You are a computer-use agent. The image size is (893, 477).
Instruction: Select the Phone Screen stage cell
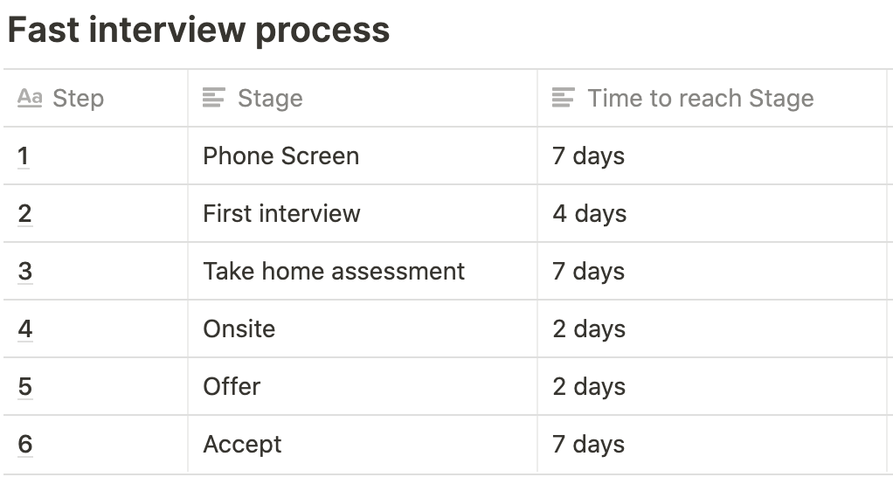[x=363, y=156]
